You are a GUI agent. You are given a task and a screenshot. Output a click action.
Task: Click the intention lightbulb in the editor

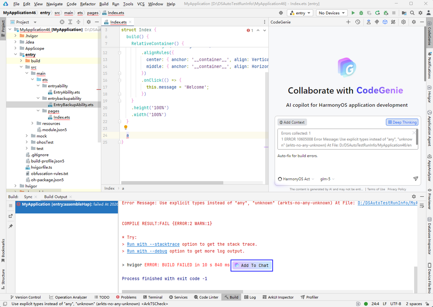coord(126,127)
